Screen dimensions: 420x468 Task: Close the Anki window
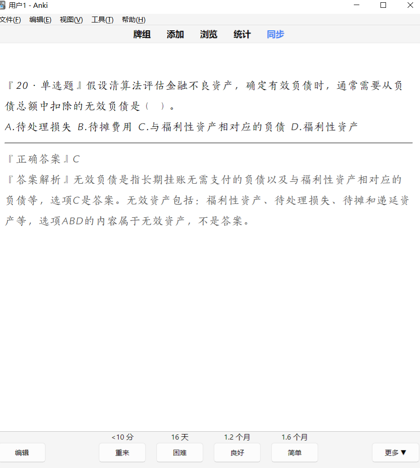tap(410, 5)
